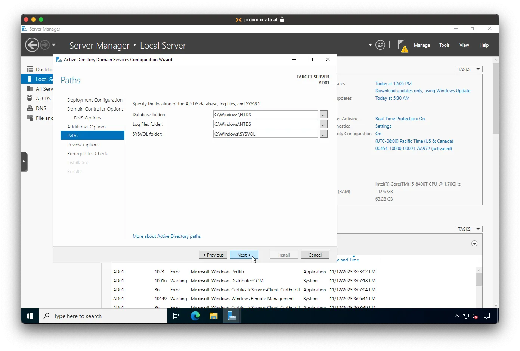Go to Deployment Configuration step
This screenshot has width=520, height=351.
95,100
